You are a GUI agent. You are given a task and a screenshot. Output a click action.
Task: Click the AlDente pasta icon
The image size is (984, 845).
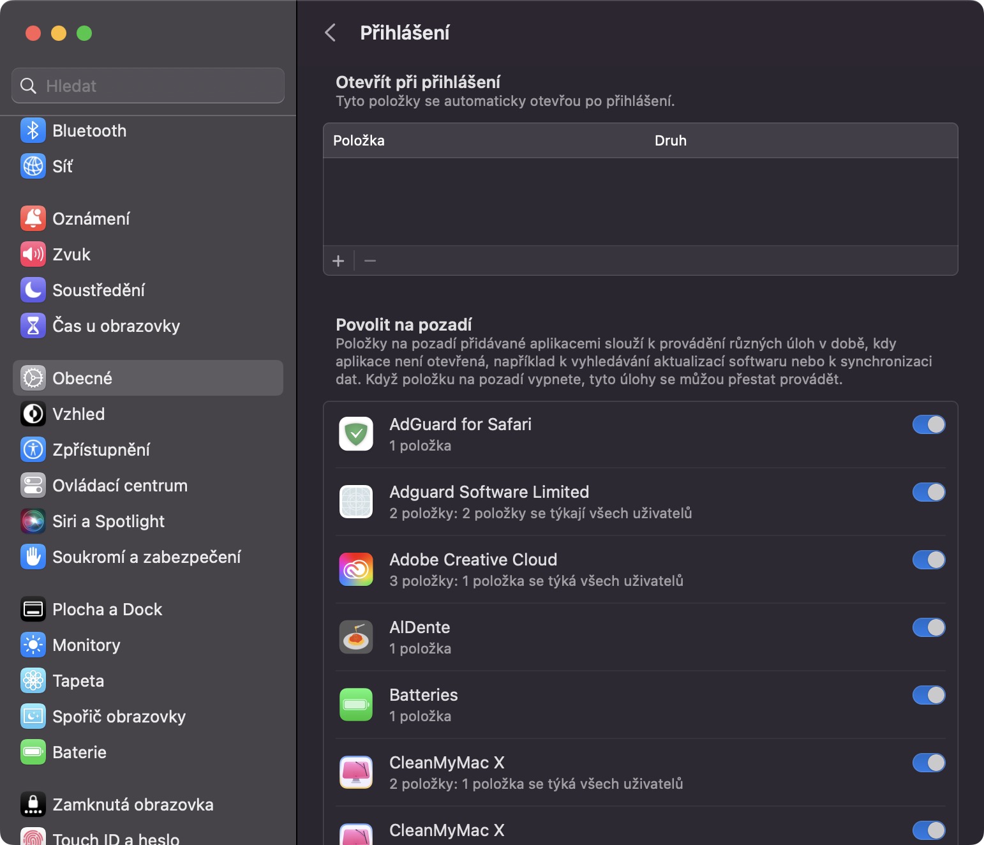pos(356,637)
